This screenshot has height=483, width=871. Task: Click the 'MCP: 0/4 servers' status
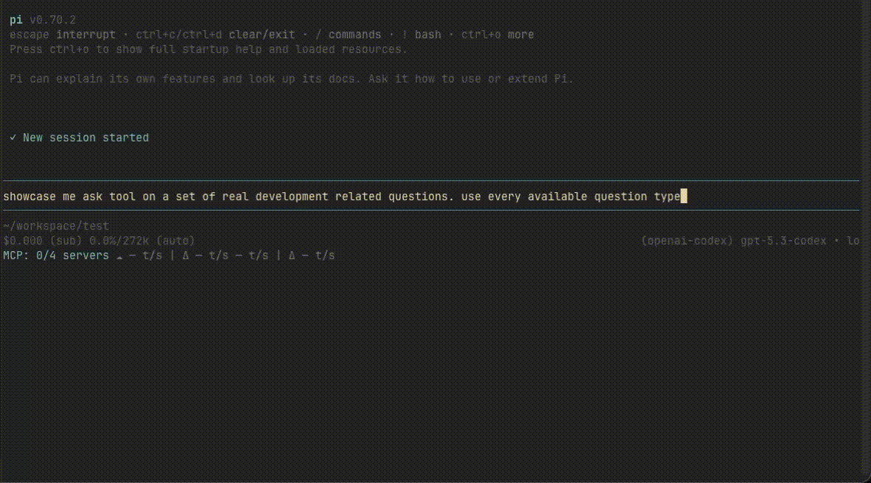tap(56, 256)
